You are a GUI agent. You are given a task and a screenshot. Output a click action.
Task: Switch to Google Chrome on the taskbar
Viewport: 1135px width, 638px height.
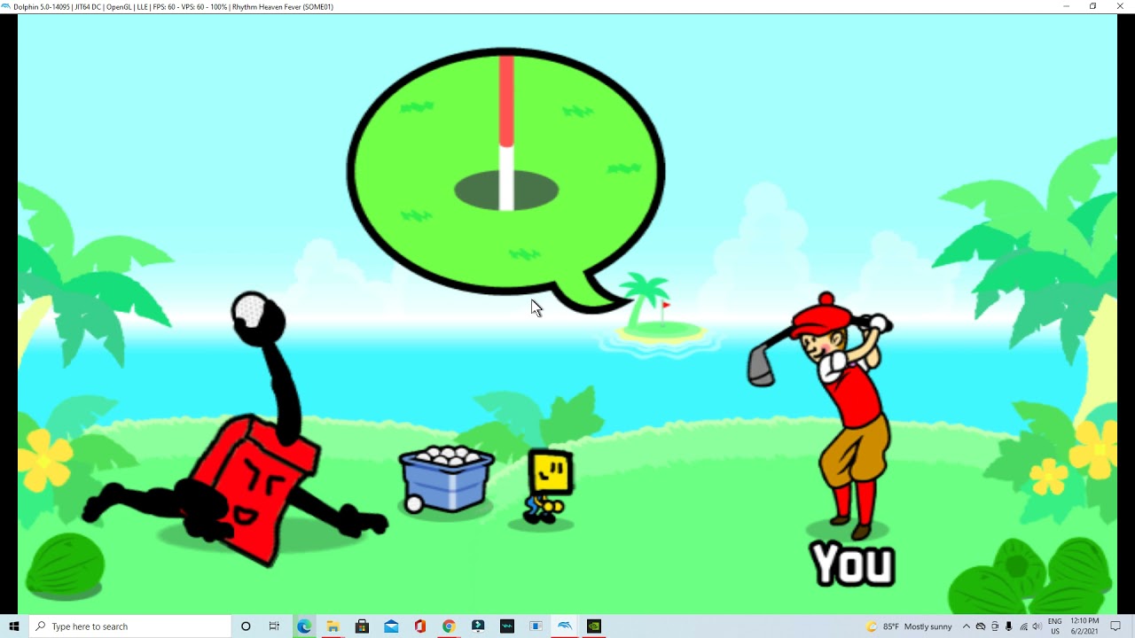449,626
